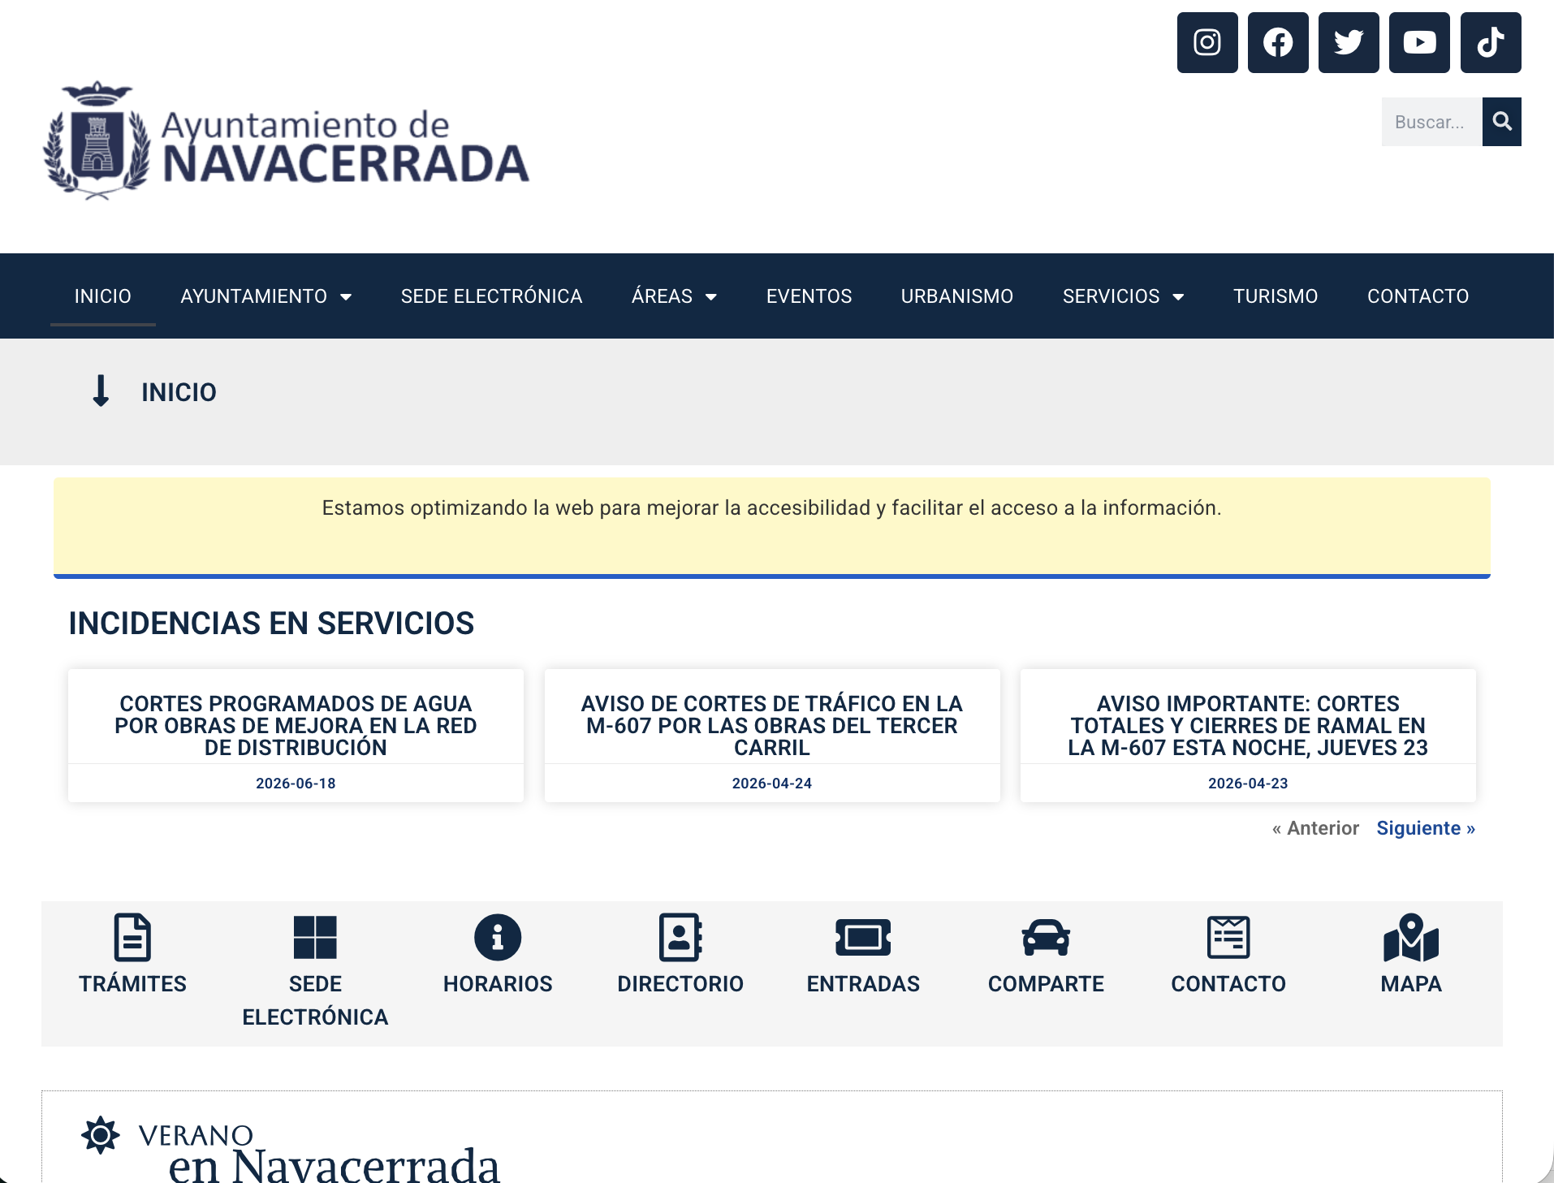This screenshot has height=1183, width=1554.
Task: Expand the Ayuntamiento menu arrow
Action: pos(346,297)
